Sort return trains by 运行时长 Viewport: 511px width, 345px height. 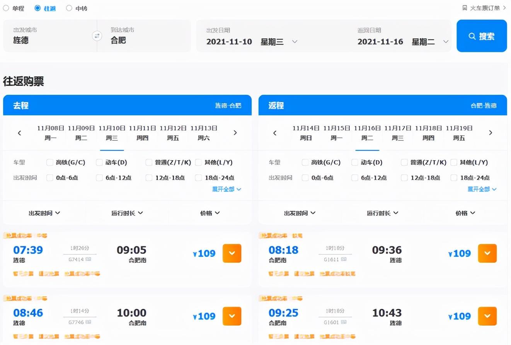[383, 213]
